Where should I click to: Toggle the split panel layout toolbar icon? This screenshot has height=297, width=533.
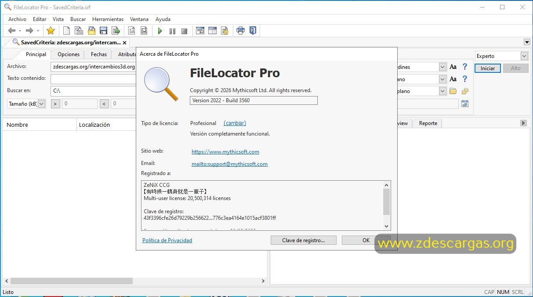(x=212, y=31)
